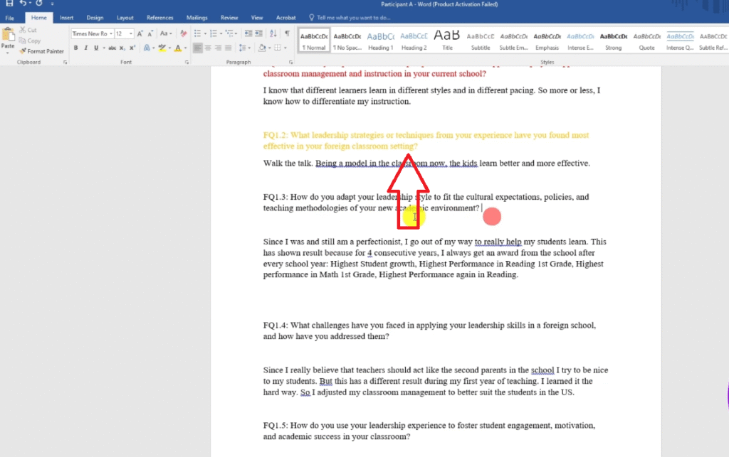The height and width of the screenshot is (457, 729).
Task: Toggle Show/Hide paragraph marks
Action: [287, 33]
